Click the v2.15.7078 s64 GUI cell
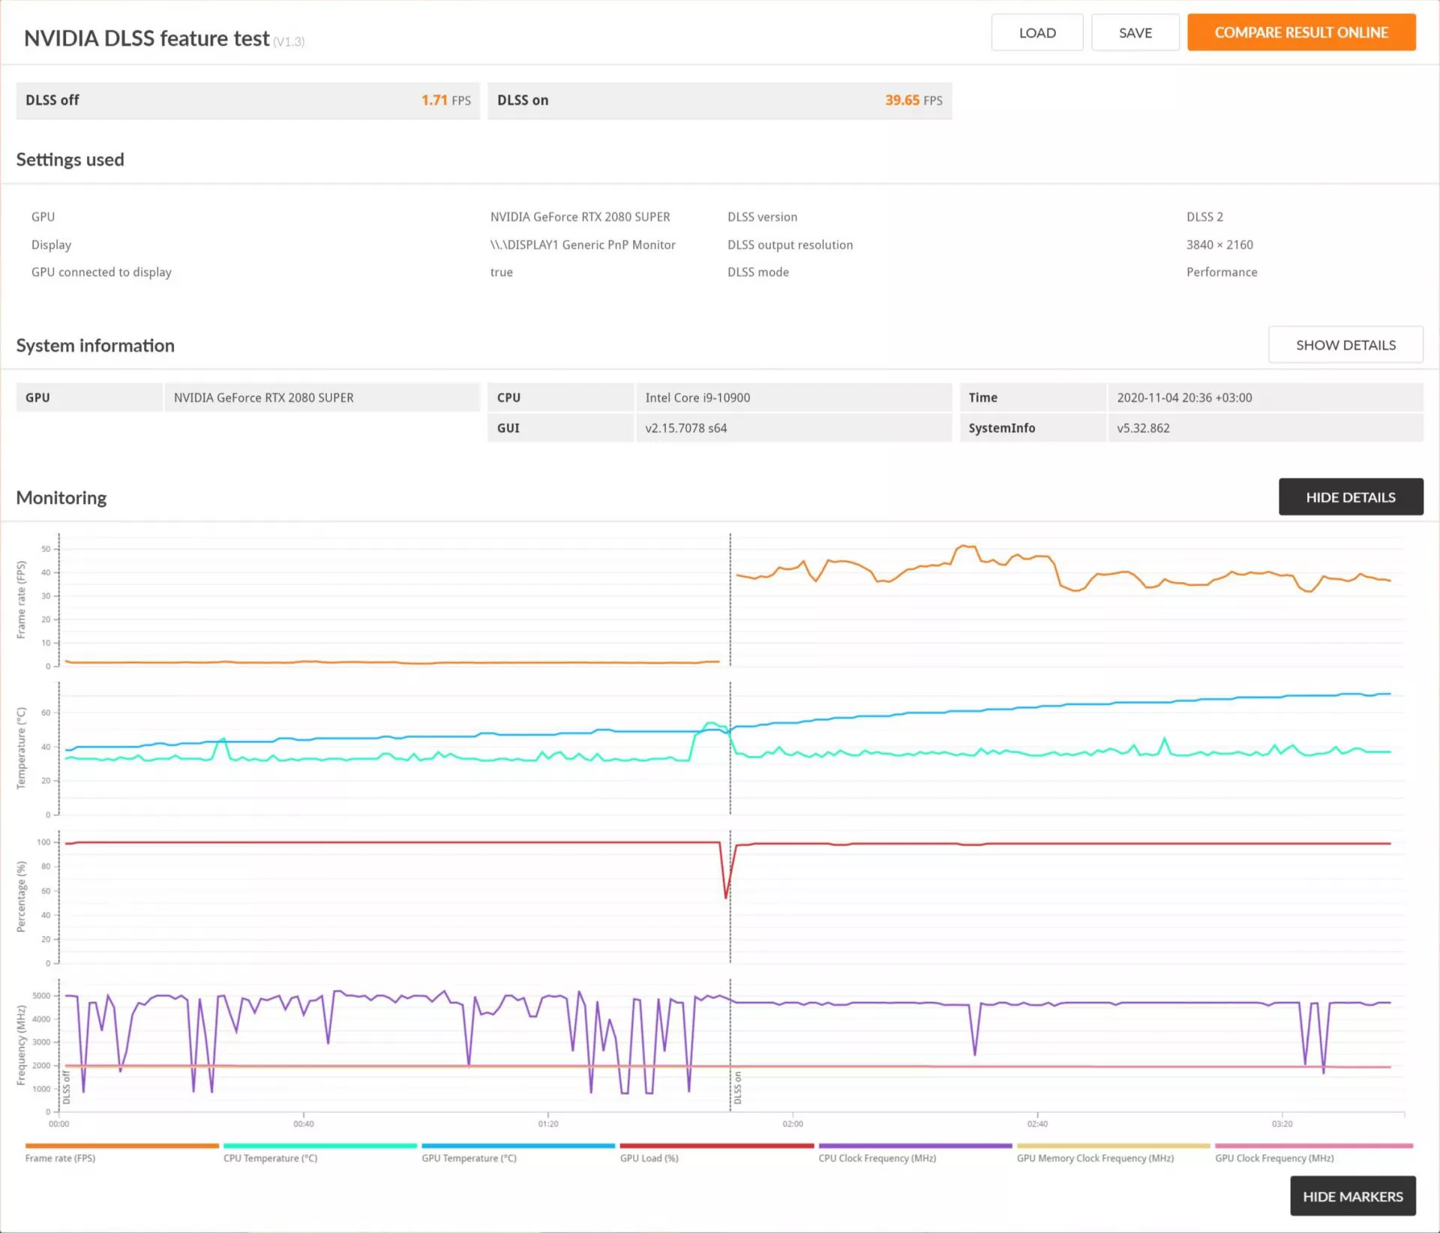The width and height of the screenshot is (1440, 1233). pyautogui.click(x=794, y=428)
